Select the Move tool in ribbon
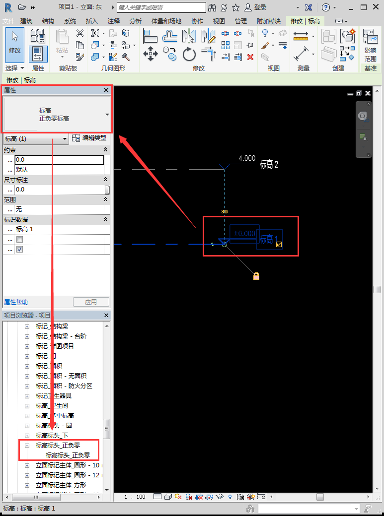Image resolution: width=384 pixels, height=516 pixels. click(151, 53)
